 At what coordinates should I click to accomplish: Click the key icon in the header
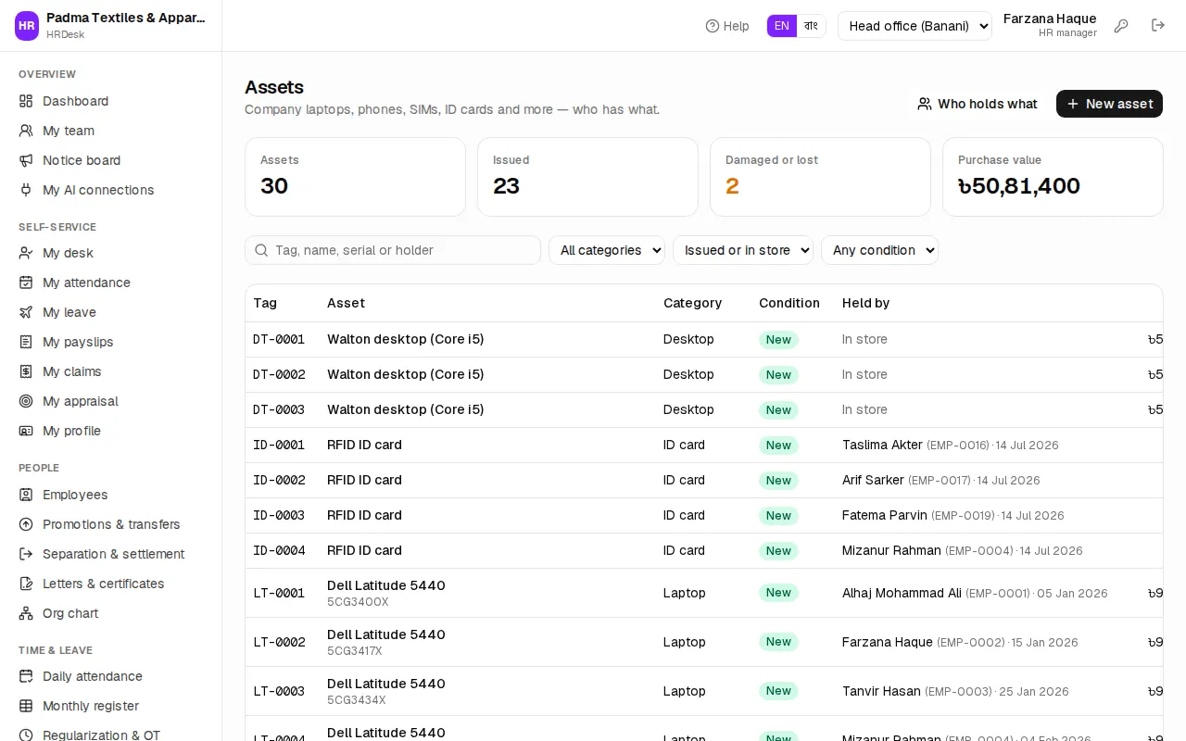click(x=1121, y=26)
